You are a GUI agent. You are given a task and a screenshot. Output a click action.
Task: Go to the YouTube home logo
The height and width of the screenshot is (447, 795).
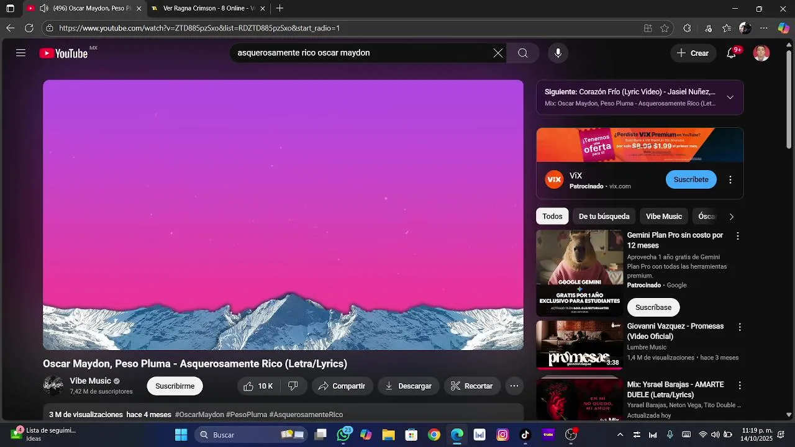pyautogui.click(x=63, y=53)
